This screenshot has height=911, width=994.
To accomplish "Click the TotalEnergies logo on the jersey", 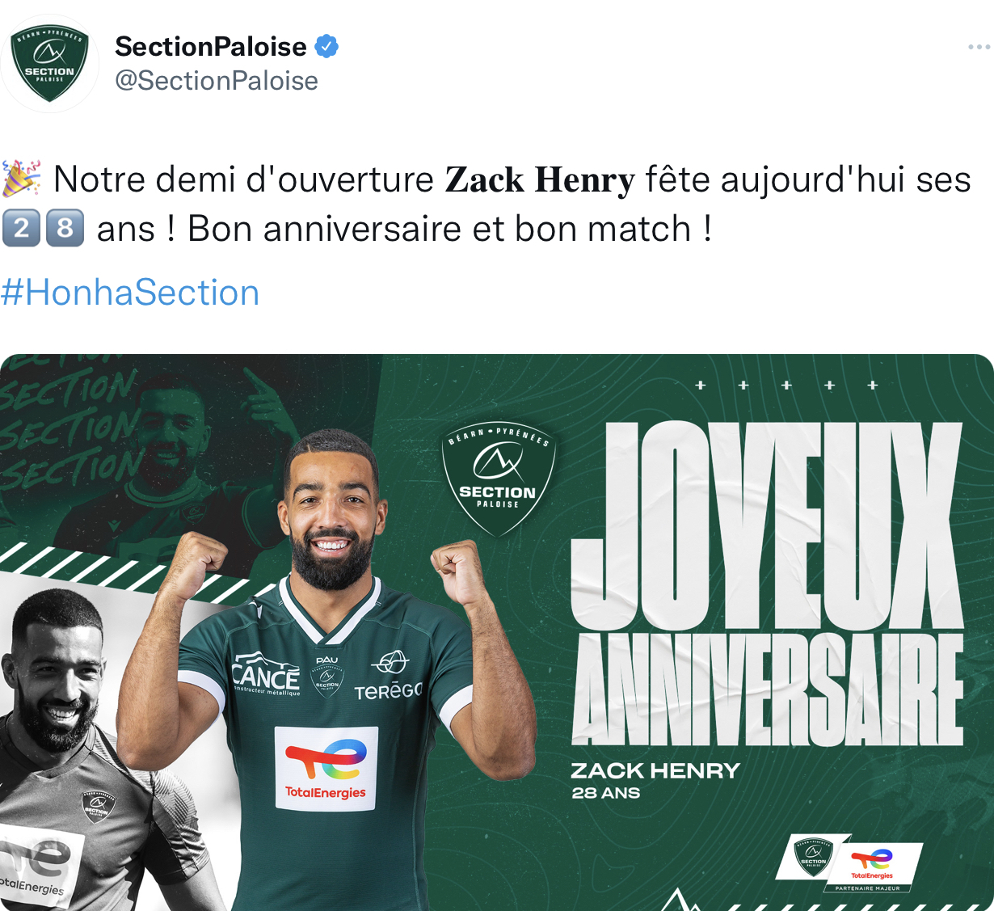I will pos(326,767).
